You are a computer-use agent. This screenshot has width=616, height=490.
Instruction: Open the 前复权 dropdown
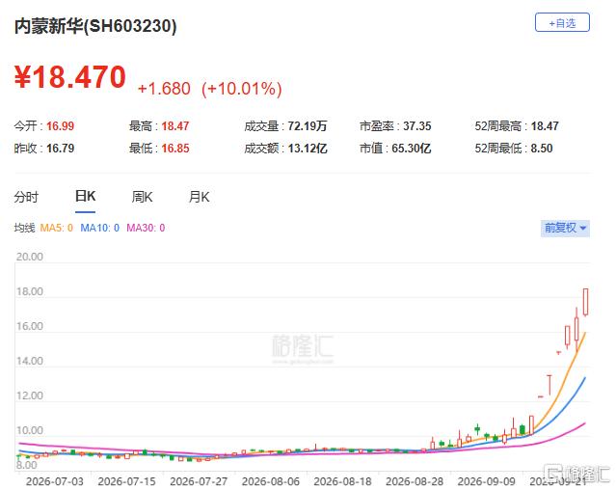pyautogui.click(x=565, y=228)
